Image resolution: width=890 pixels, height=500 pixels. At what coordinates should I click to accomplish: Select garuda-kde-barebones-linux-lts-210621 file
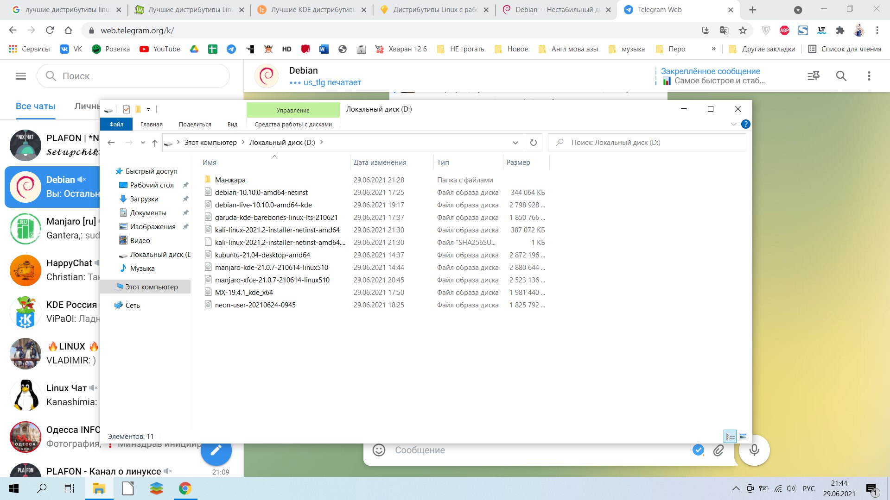coord(276,218)
